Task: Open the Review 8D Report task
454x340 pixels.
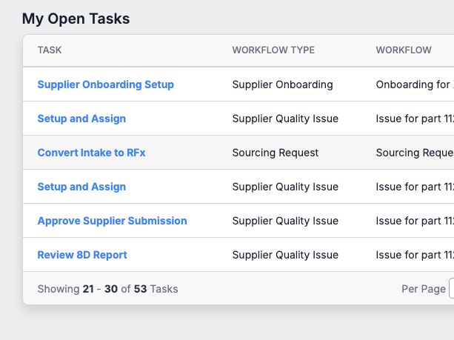Action: click(82, 255)
